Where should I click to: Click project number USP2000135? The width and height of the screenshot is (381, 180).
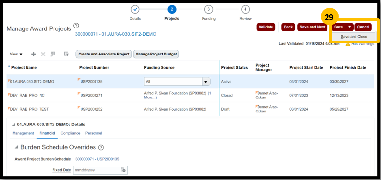click(x=91, y=82)
